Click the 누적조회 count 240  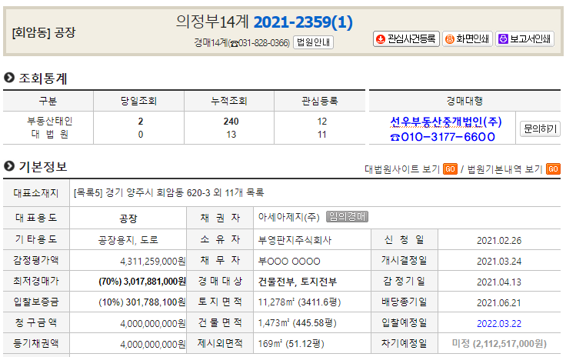click(231, 122)
